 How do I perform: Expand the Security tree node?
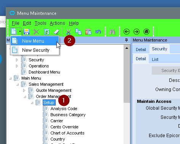(x=17, y=60)
